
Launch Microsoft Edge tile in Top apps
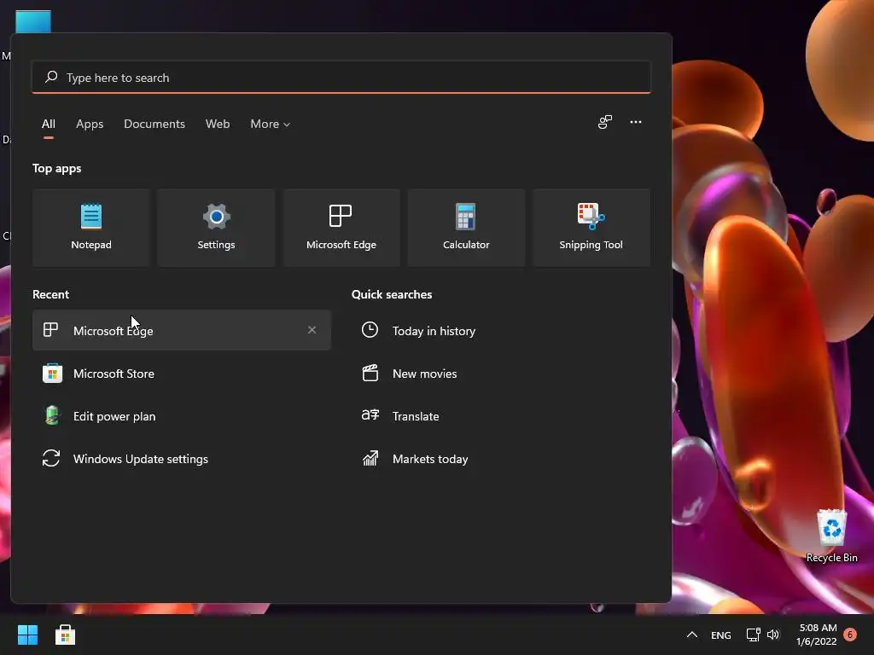pyautogui.click(x=341, y=227)
